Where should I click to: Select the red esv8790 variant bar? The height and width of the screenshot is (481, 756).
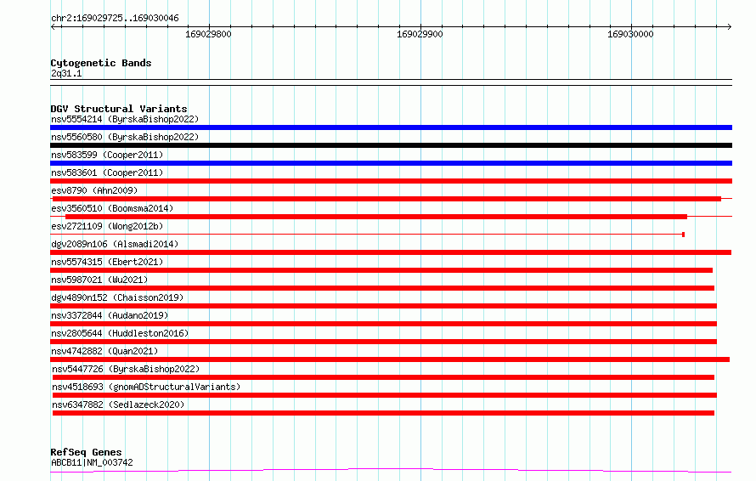(386, 199)
